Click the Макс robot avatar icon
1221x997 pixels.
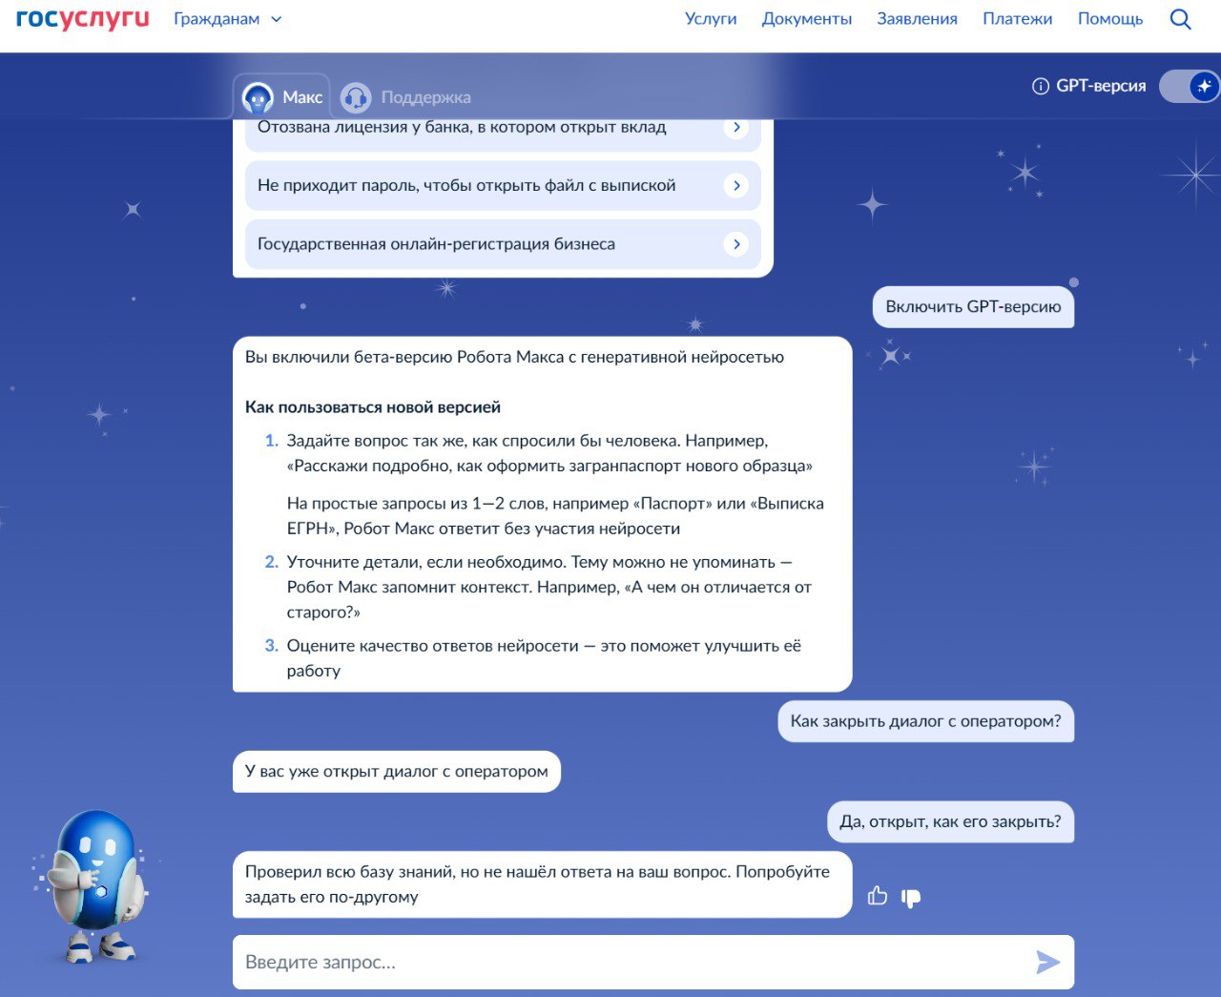pyautogui.click(x=258, y=97)
